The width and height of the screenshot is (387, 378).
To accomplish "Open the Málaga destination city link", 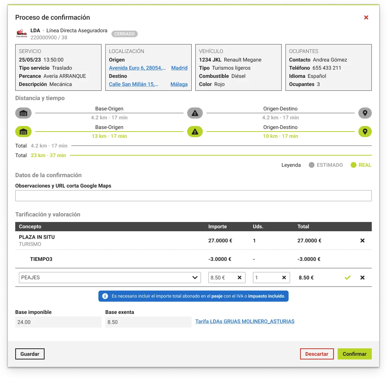I will click(x=179, y=84).
